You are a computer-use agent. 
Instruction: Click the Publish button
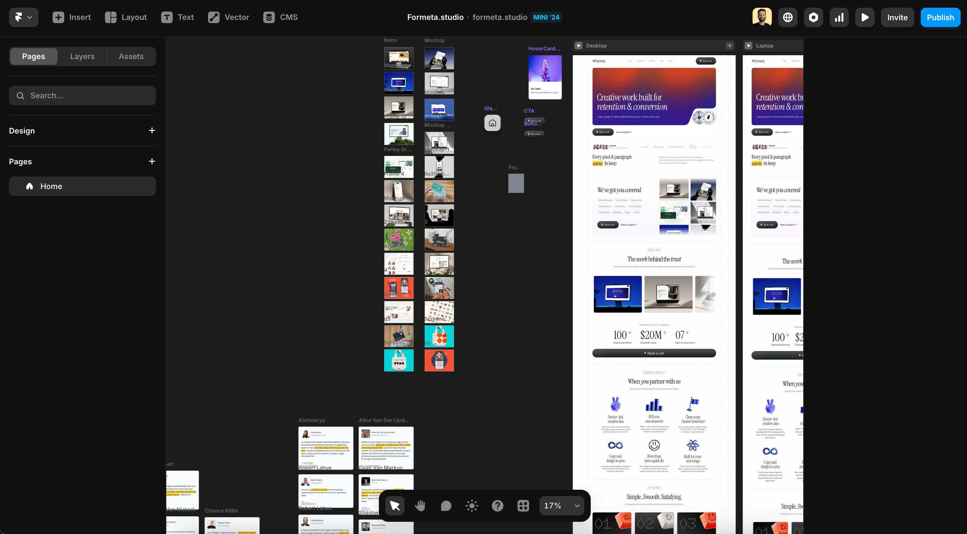click(x=940, y=17)
